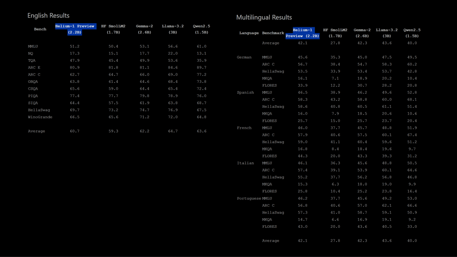The height and width of the screenshot is (257, 457).
Task: Click the "Multilingual Results" heading
Action: [264, 17]
